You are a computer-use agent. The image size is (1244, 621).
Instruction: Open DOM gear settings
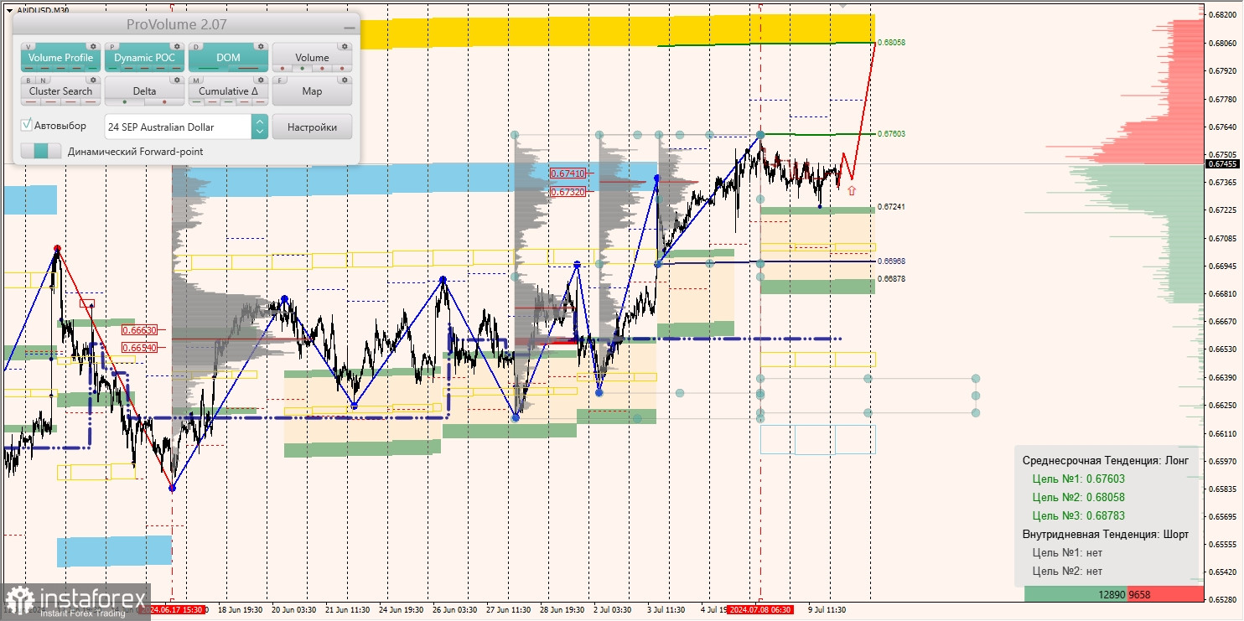[261, 46]
